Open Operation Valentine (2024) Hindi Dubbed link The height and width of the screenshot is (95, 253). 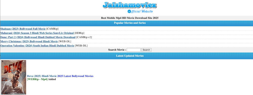pos(37,46)
